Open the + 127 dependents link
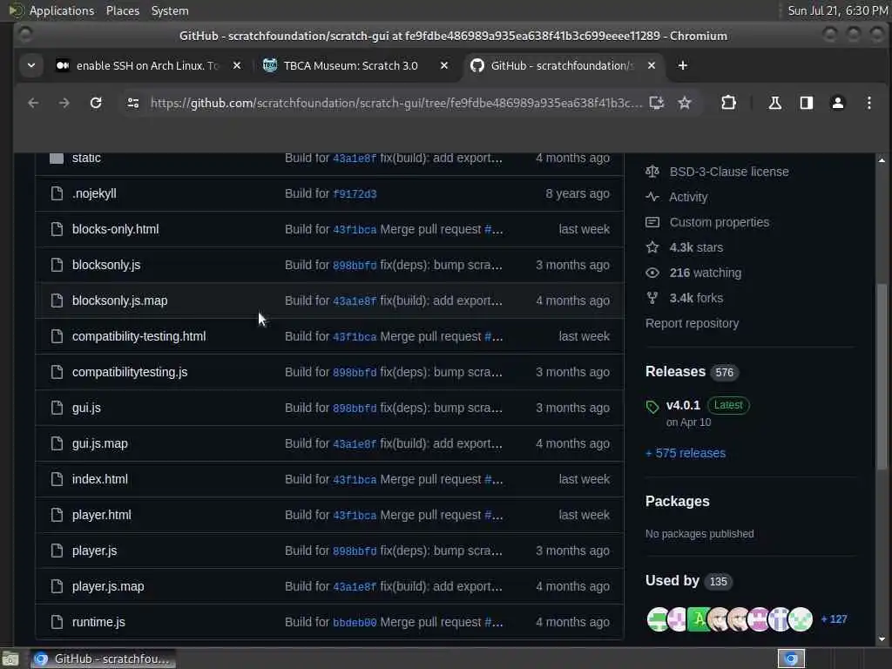 [x=834, y=619]
